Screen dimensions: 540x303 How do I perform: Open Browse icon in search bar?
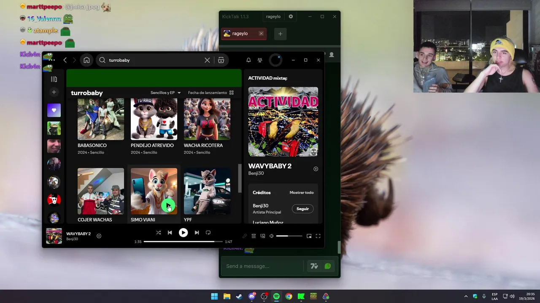(x=221, y=60)
